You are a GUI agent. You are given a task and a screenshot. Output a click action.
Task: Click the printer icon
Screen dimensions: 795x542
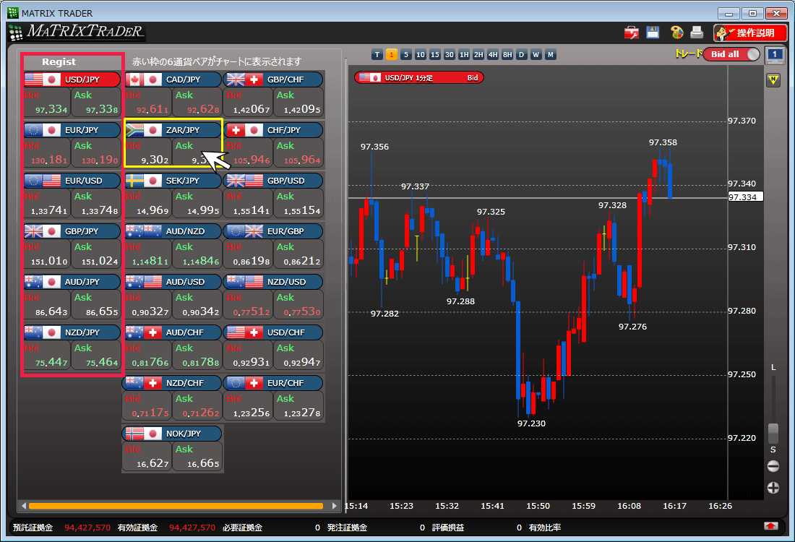point(697,33)
